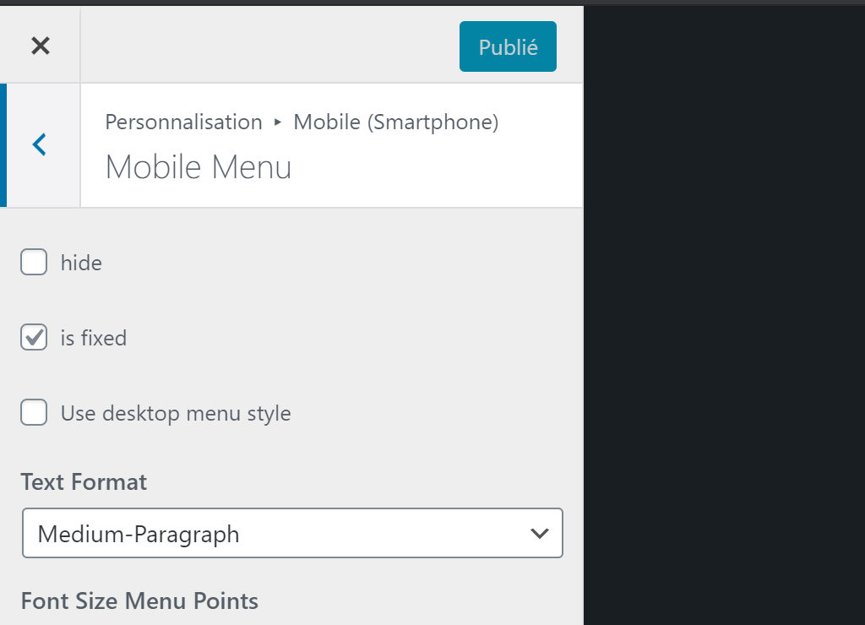Click the Mobile Menu section heading

point(199,167)
